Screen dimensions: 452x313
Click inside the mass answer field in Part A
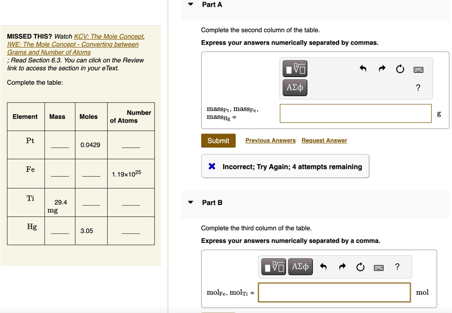pyautogui.click(x=355, y=113)
